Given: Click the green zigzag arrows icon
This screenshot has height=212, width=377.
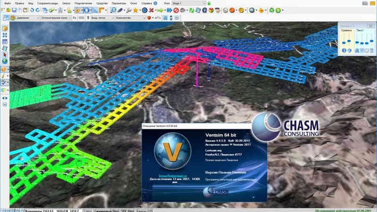Looking at the screenshot, I should [x=192, y=10].
